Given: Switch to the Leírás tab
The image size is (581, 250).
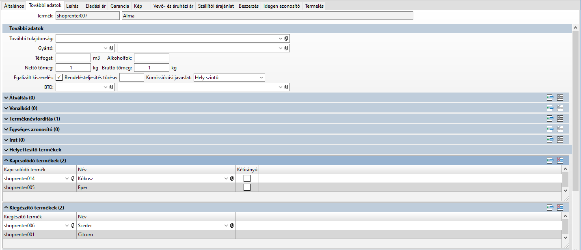Looking at the screenshot, I should [x=72, y=6].
